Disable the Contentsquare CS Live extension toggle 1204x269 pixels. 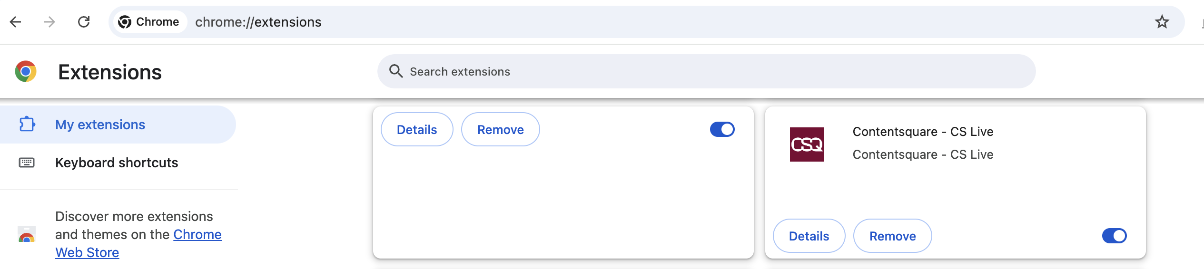[x=1114, y=236]
